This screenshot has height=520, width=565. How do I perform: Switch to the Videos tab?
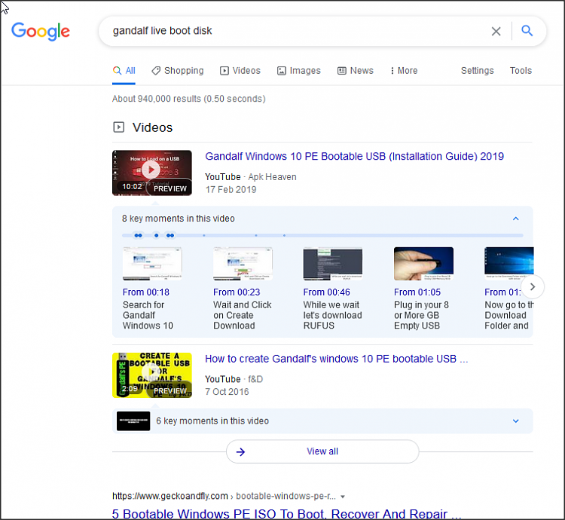[x=240, y=71]
